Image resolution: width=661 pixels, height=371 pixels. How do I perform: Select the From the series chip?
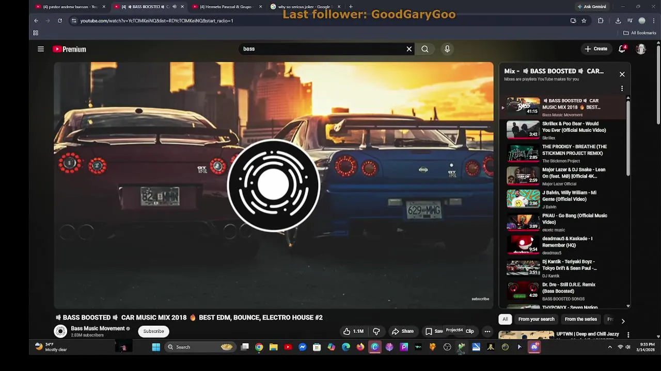click(580, 319)
